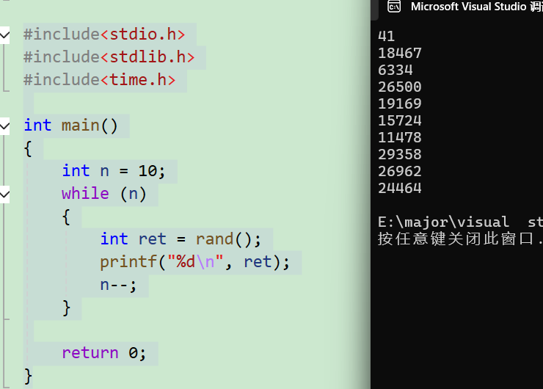Click the E:\major\visual path line in console
The height and width of the screenshot is (389, 543).
(x=460, y=222)
